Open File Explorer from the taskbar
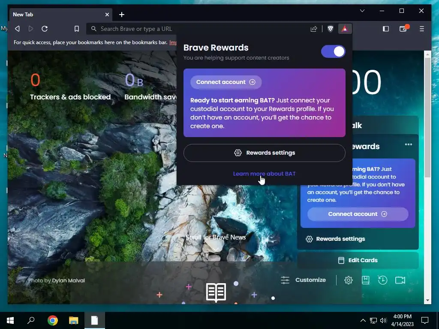Screen dimensions: 439x329 pyautogui.click(x=74, y=320)
